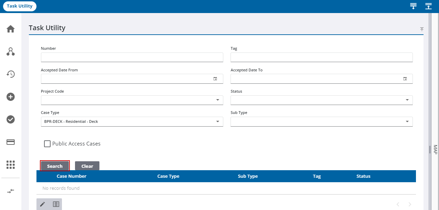The image size is (439, 210).
Task: Click into the Number input field
Action: point(132,57)
